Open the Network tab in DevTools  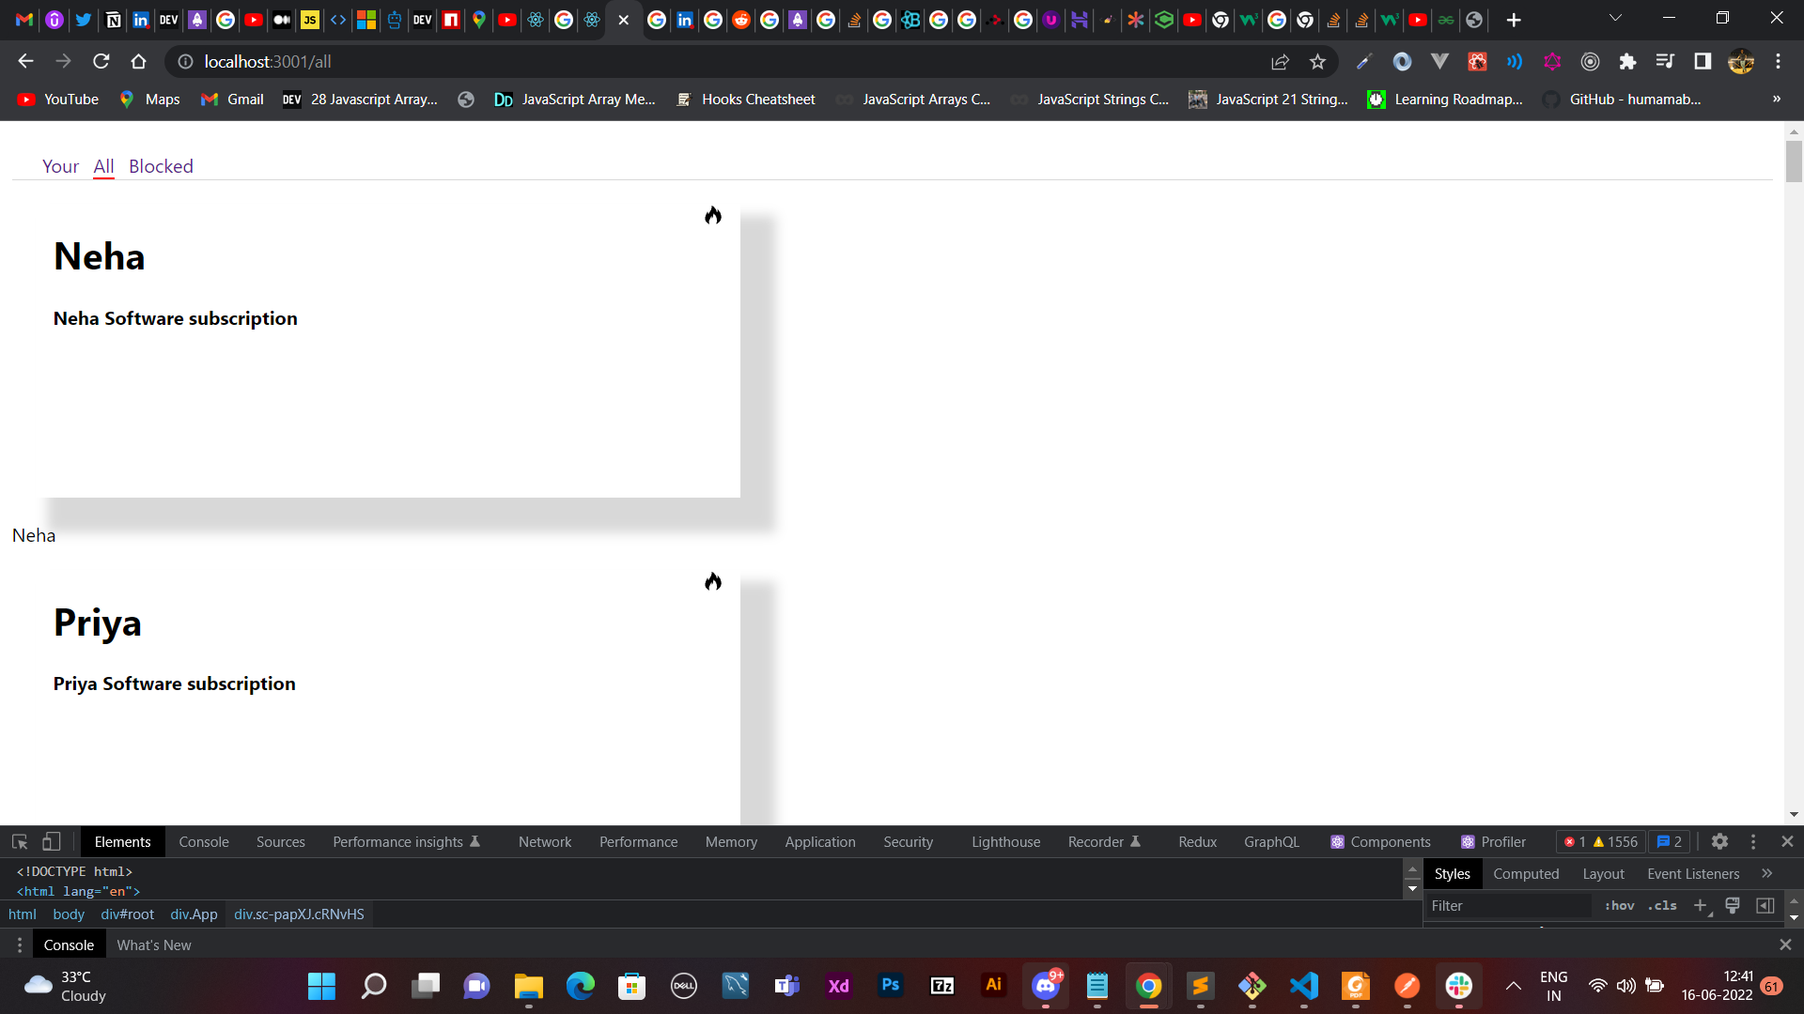point(545,842)
